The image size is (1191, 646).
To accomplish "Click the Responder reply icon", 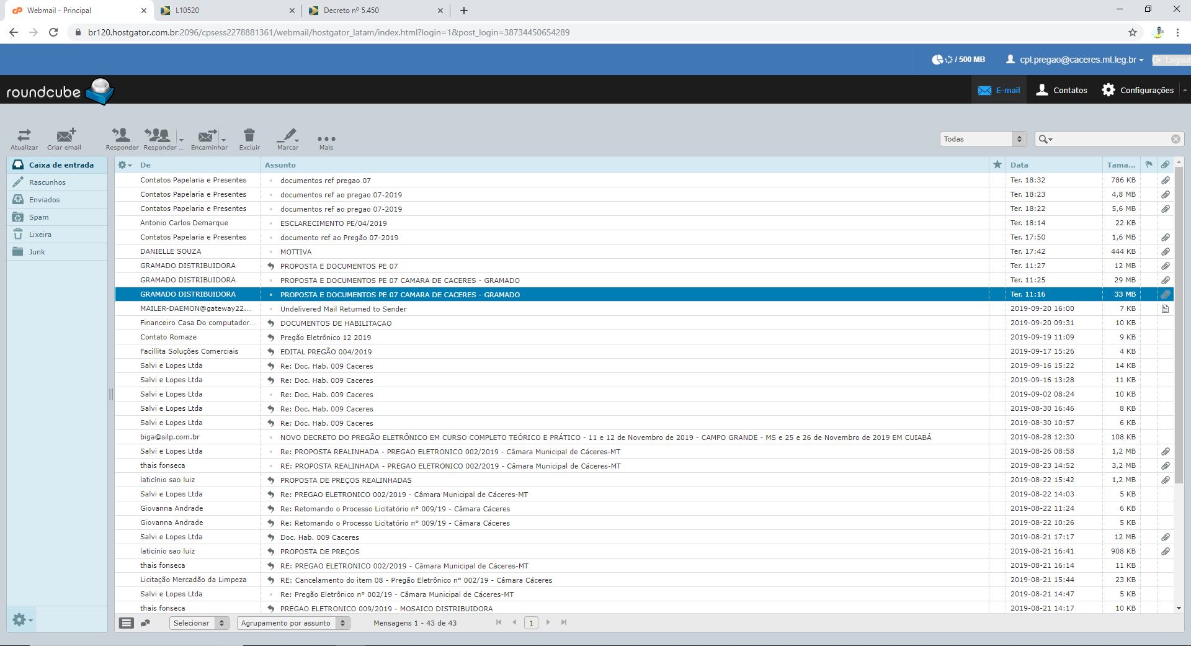I will (122, 135).
